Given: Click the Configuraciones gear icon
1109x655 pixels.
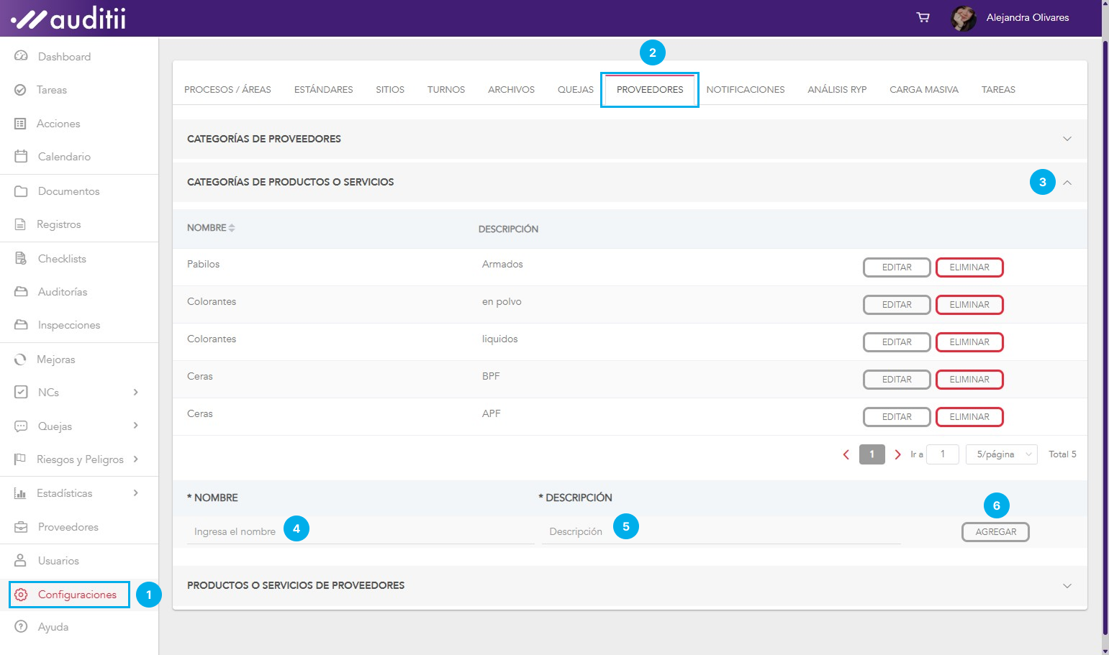Looking at the screenshot, I should point(21,595).
